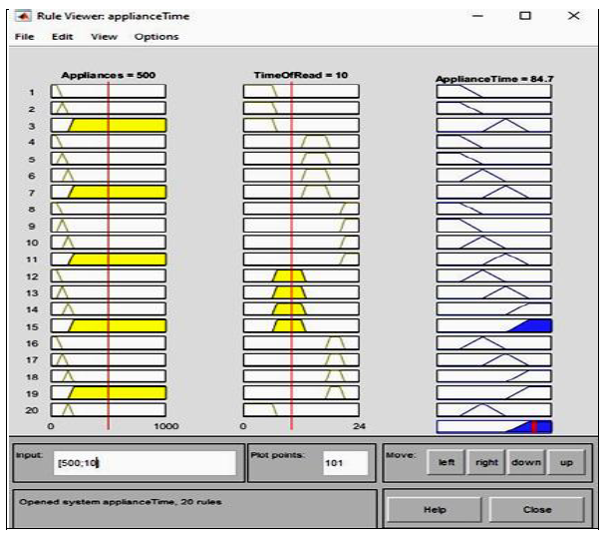
Task: Click rule number 7 label
Action: coord(32,192)
